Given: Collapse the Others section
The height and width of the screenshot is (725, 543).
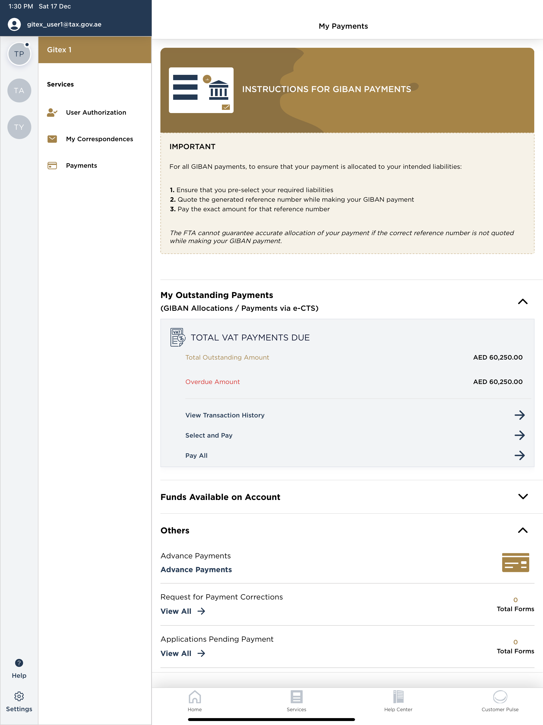Looking at the screenshot, I should [x=523, y=530].
